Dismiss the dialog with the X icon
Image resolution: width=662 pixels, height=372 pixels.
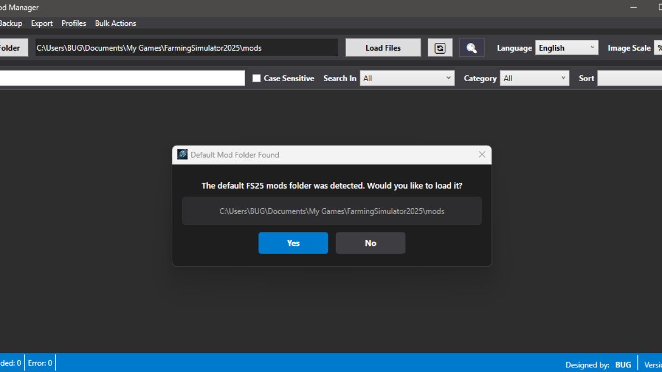pos(482,154)
